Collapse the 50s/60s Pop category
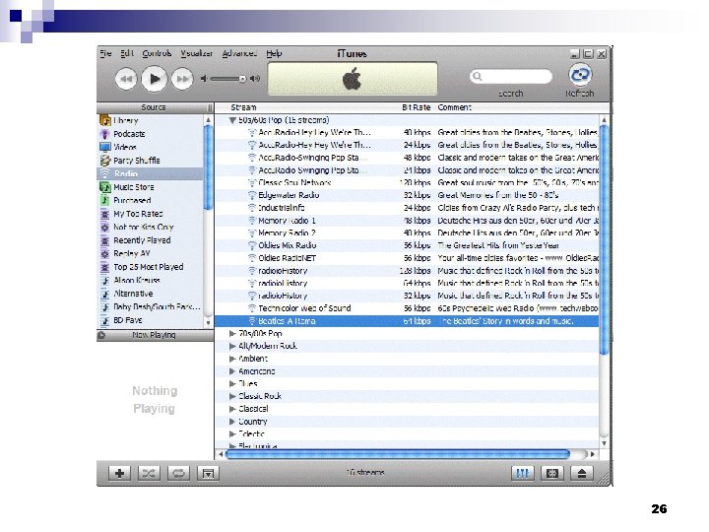 tap(232, 120)
